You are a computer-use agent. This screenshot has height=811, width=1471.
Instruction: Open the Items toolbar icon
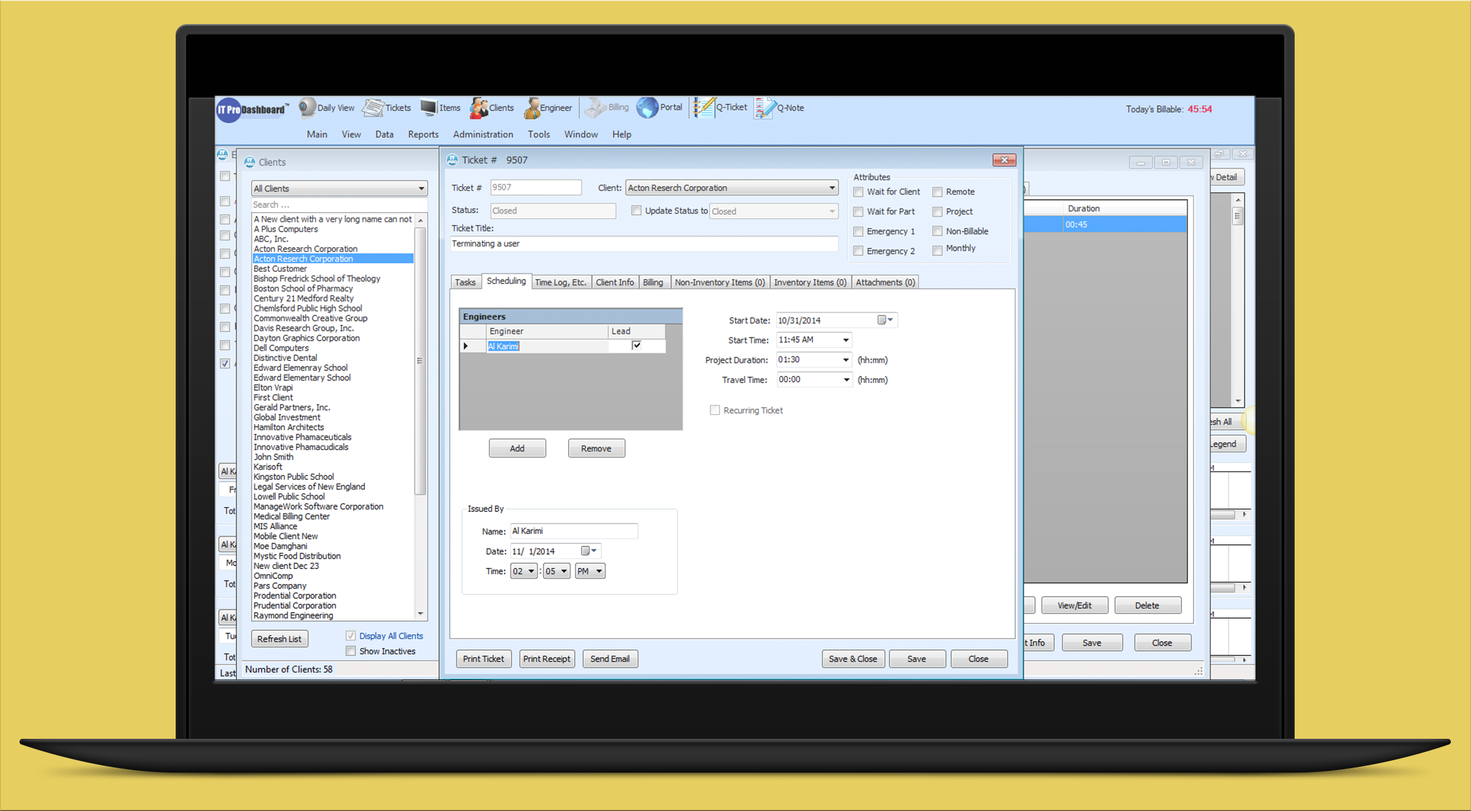(x=429, y=107)
